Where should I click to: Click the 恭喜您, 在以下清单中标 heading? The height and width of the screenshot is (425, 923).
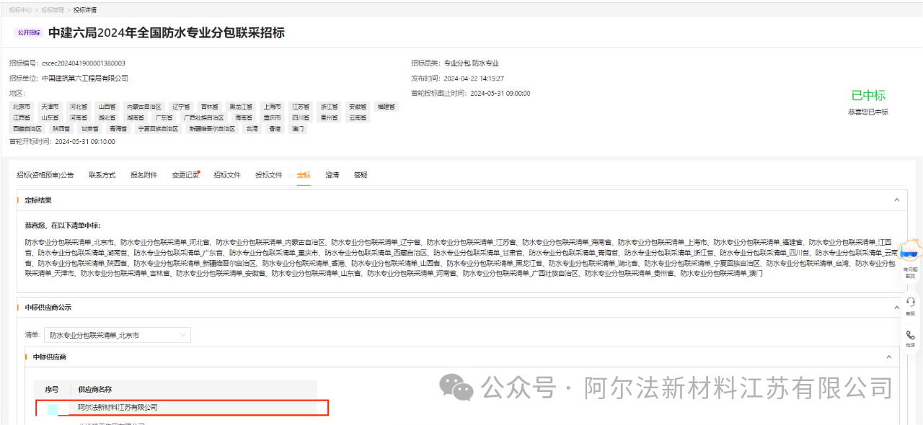pos(63,225)
